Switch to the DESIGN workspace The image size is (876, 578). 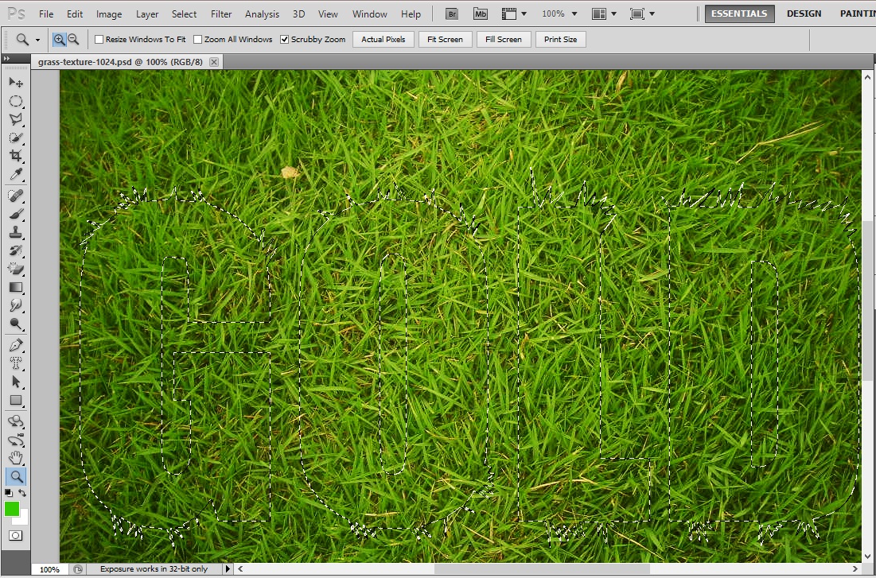pyautogui.click(x=804, y=14)
